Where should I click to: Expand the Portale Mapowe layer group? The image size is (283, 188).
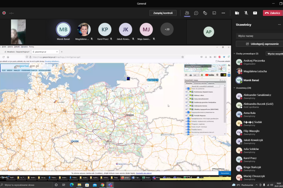(186, 115)
